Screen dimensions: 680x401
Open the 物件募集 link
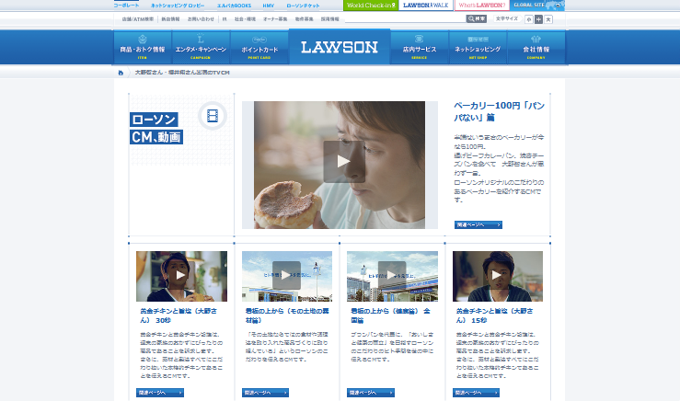click(x=304, y=19)
